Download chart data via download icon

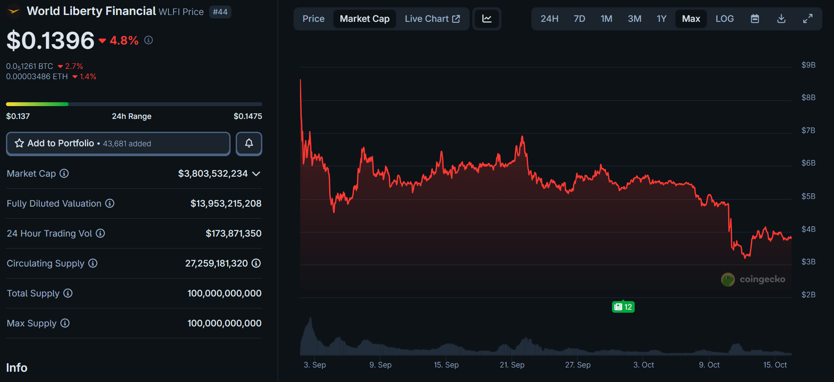tap(781, 19)
